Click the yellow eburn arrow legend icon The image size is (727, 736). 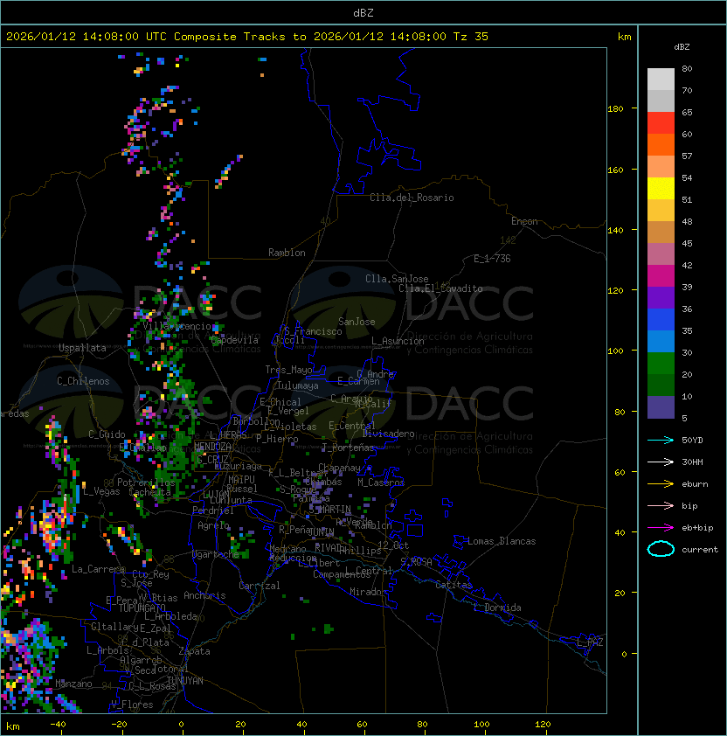tap(661, 484)
